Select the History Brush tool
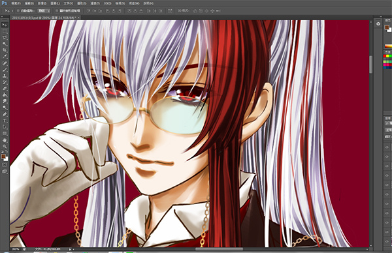The image size is (392, 253). click(5, 82)
